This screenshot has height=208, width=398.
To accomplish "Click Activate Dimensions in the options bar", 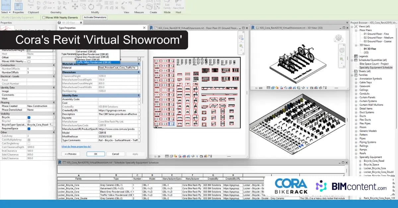I will (95, 18).
